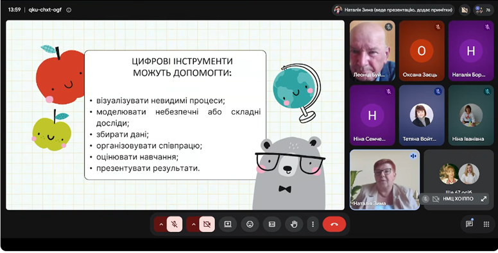Select Леонід Буй participant video tile
The image size is (498, 253).
click(372, 51)
